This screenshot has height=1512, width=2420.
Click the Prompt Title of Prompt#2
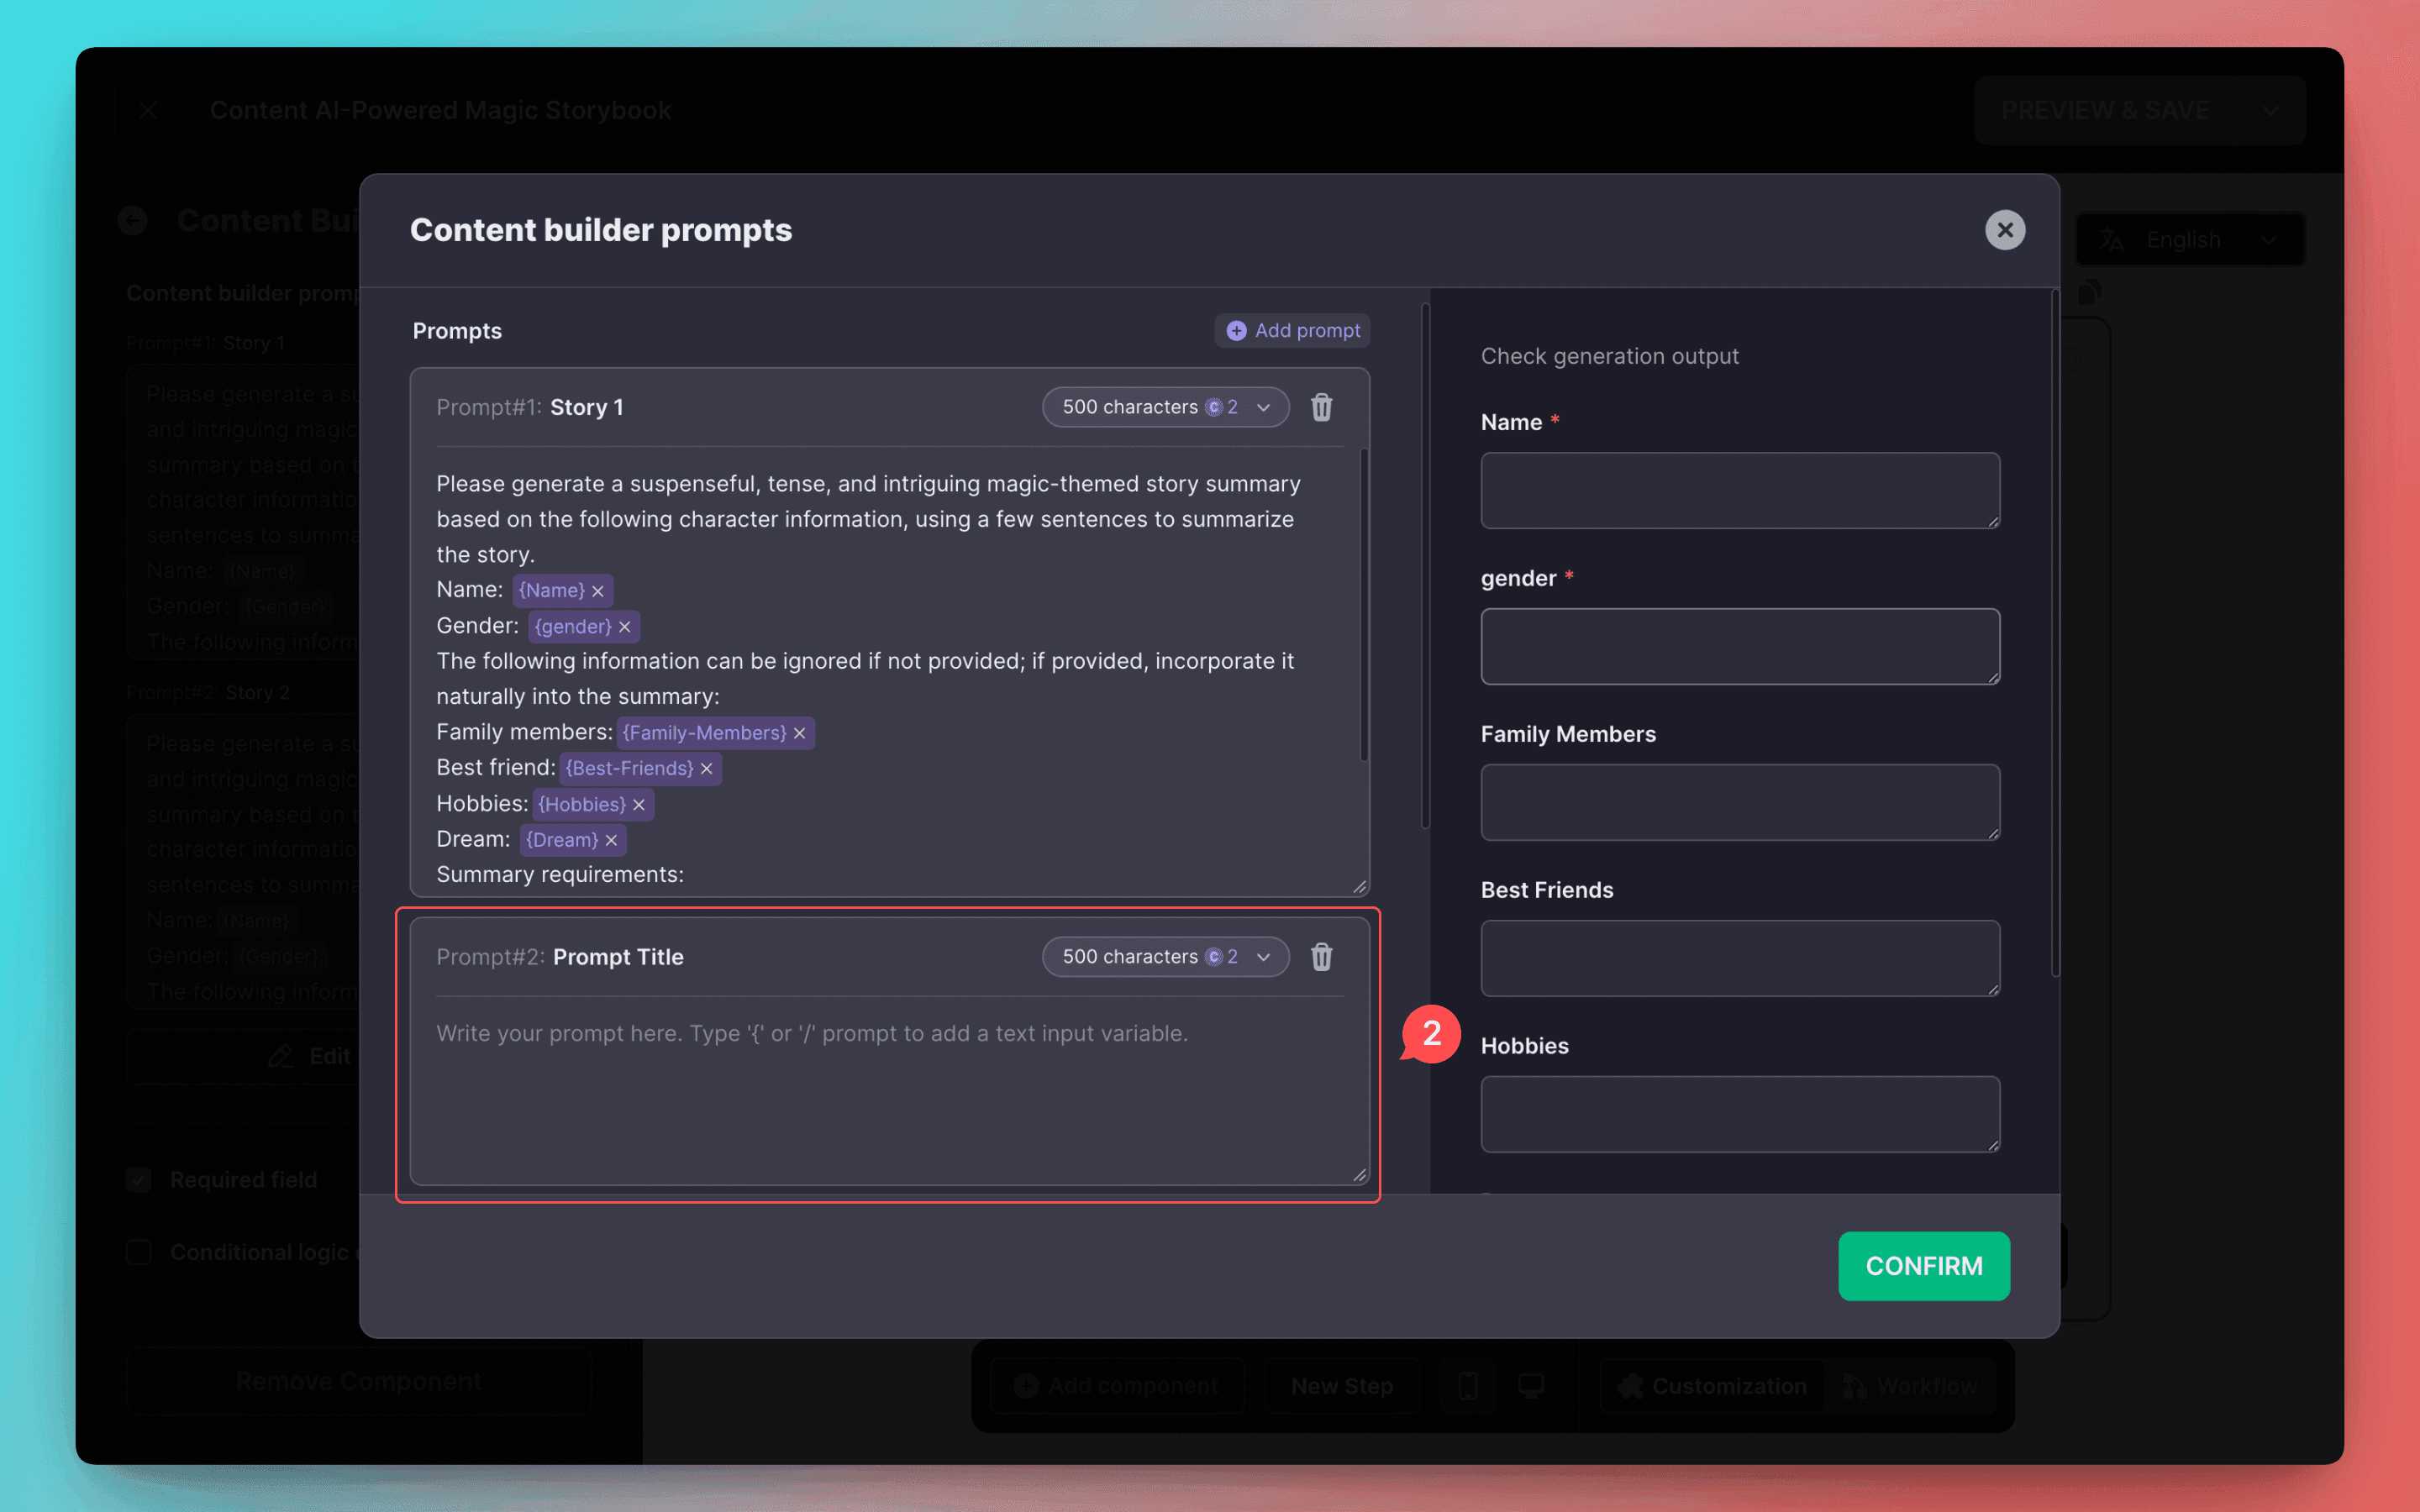pos(618,957)
